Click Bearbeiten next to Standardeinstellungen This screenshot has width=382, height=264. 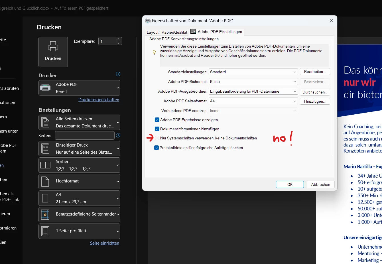pos(315,72)
